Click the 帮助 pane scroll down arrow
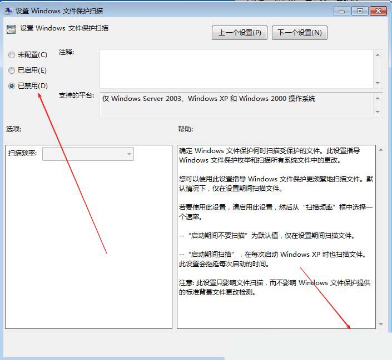This screenshot has width=392, height=360. coord(381,324)
